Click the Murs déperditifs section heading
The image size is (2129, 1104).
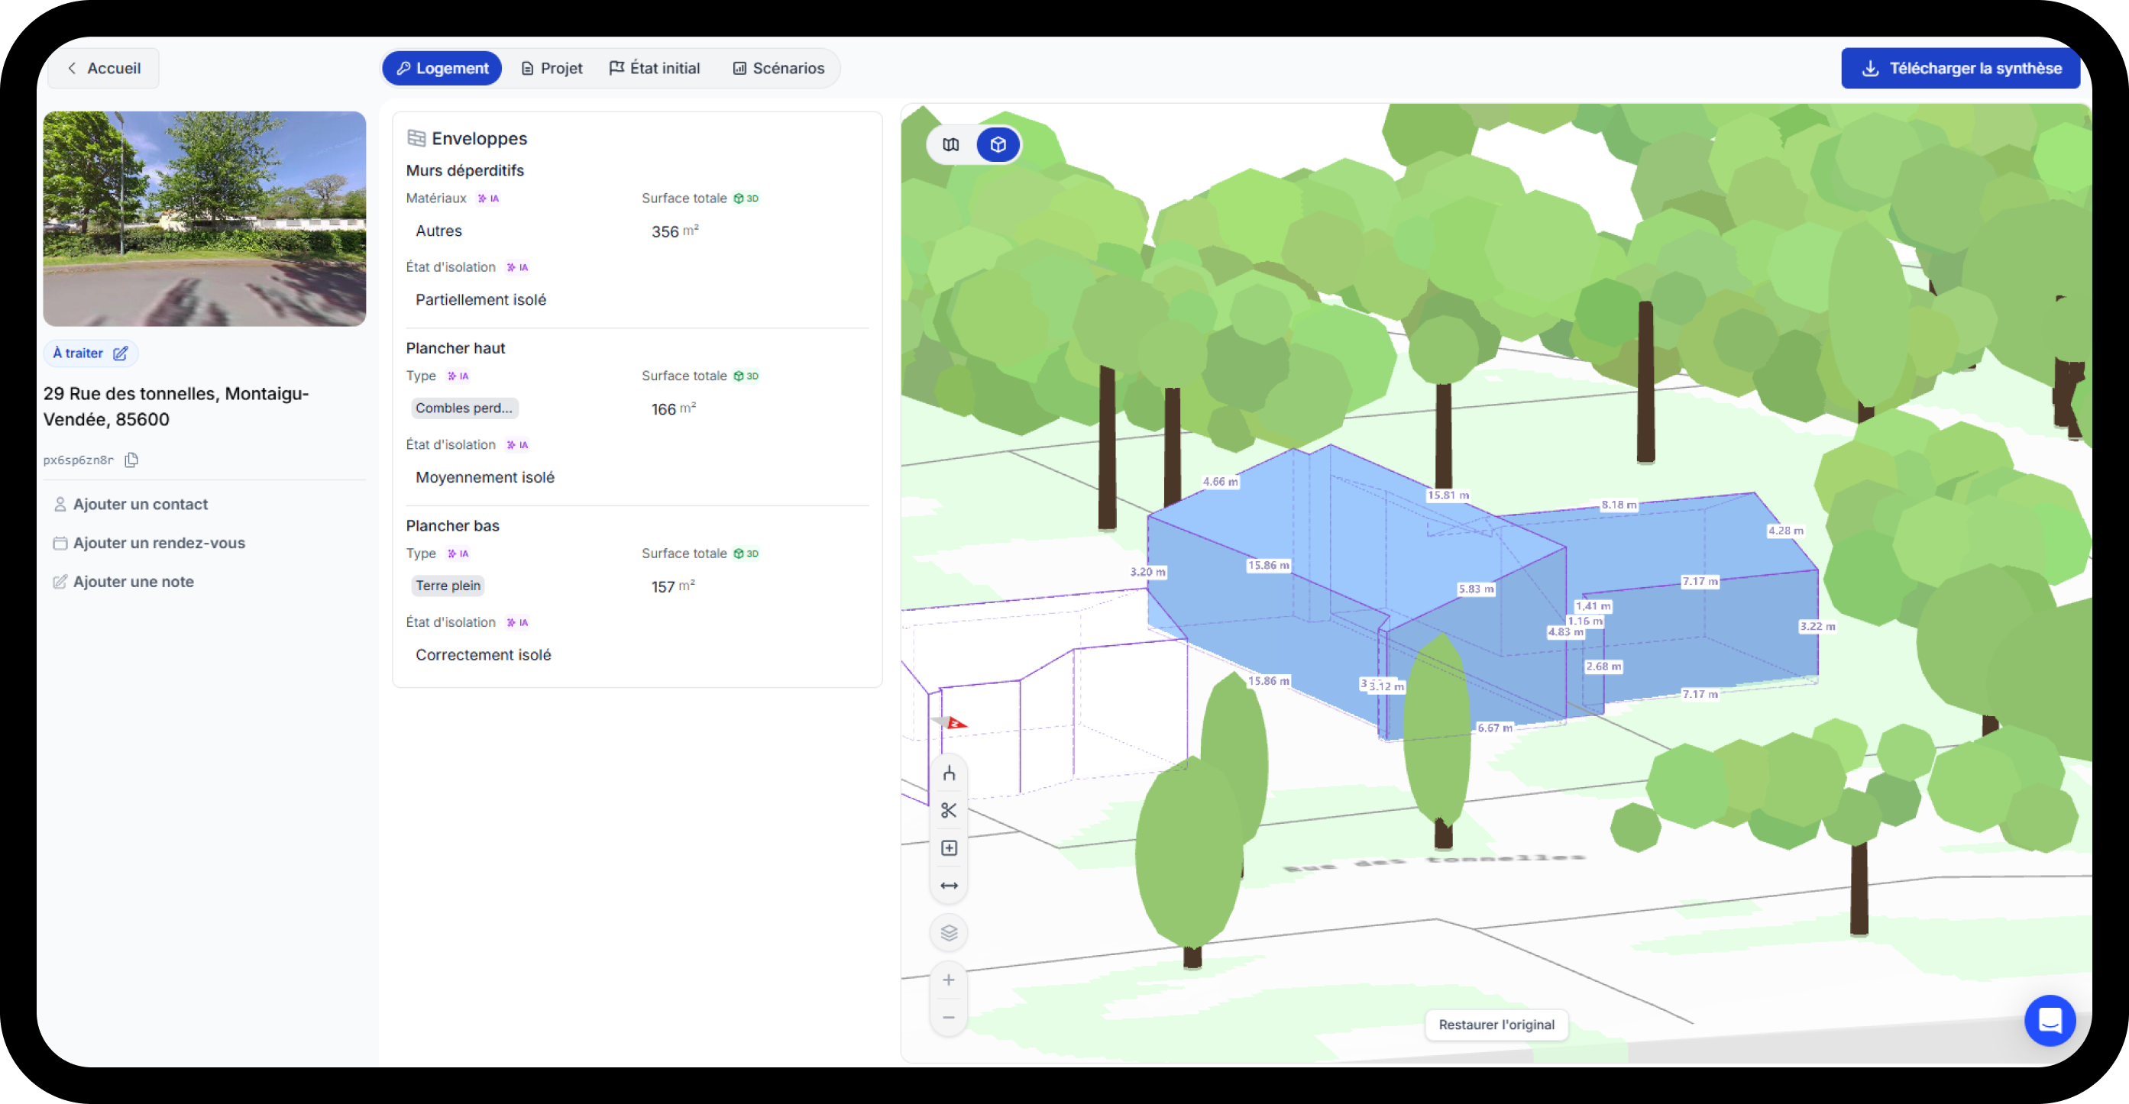pyautogui.click(x=464, y=171)
